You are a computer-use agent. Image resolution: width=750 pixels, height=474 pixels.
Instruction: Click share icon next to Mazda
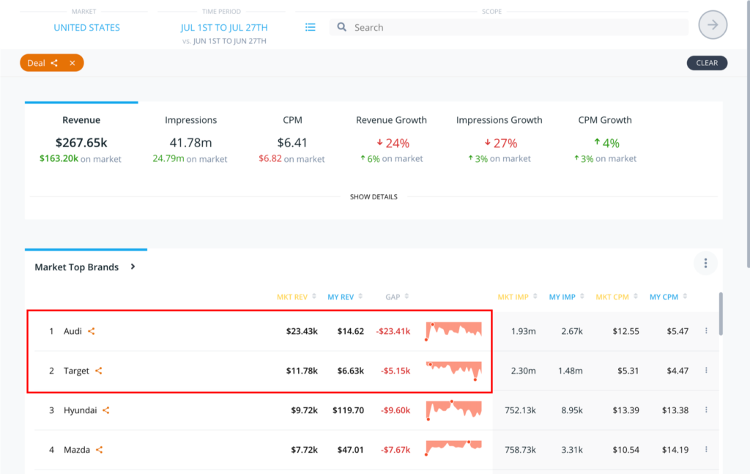100,450
